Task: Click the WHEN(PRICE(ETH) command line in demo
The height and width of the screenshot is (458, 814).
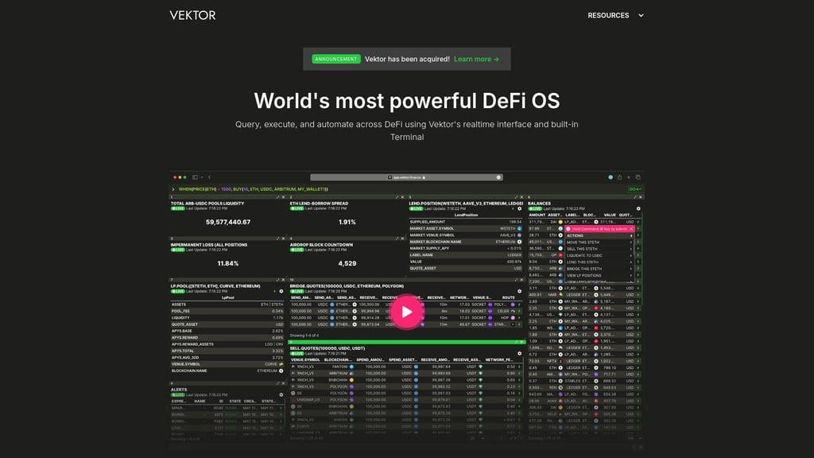Action: (254, 189)
